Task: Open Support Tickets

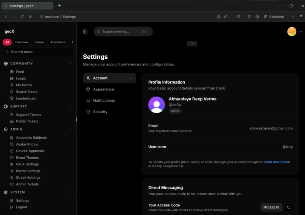Action: pos(28,115)
